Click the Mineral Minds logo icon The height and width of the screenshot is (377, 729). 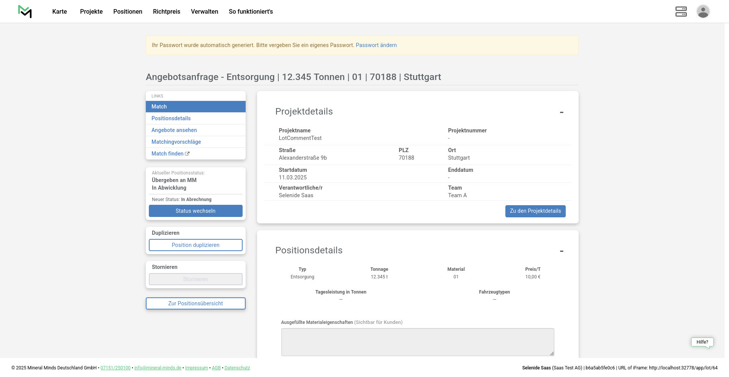pos(25,11)
